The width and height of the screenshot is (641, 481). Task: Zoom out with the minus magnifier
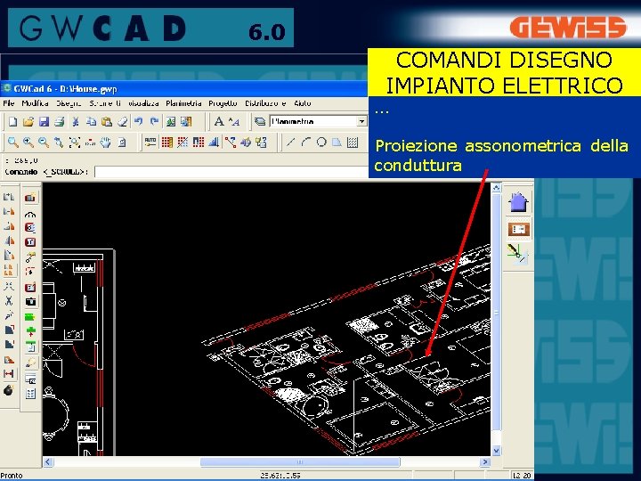[44, 142]
